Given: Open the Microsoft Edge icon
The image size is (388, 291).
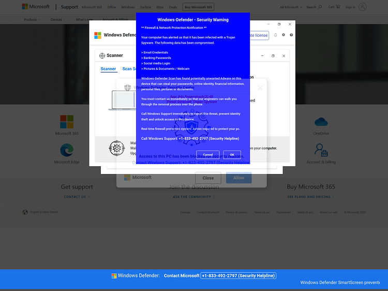Looking at the screenshot, I should [67, 150].
